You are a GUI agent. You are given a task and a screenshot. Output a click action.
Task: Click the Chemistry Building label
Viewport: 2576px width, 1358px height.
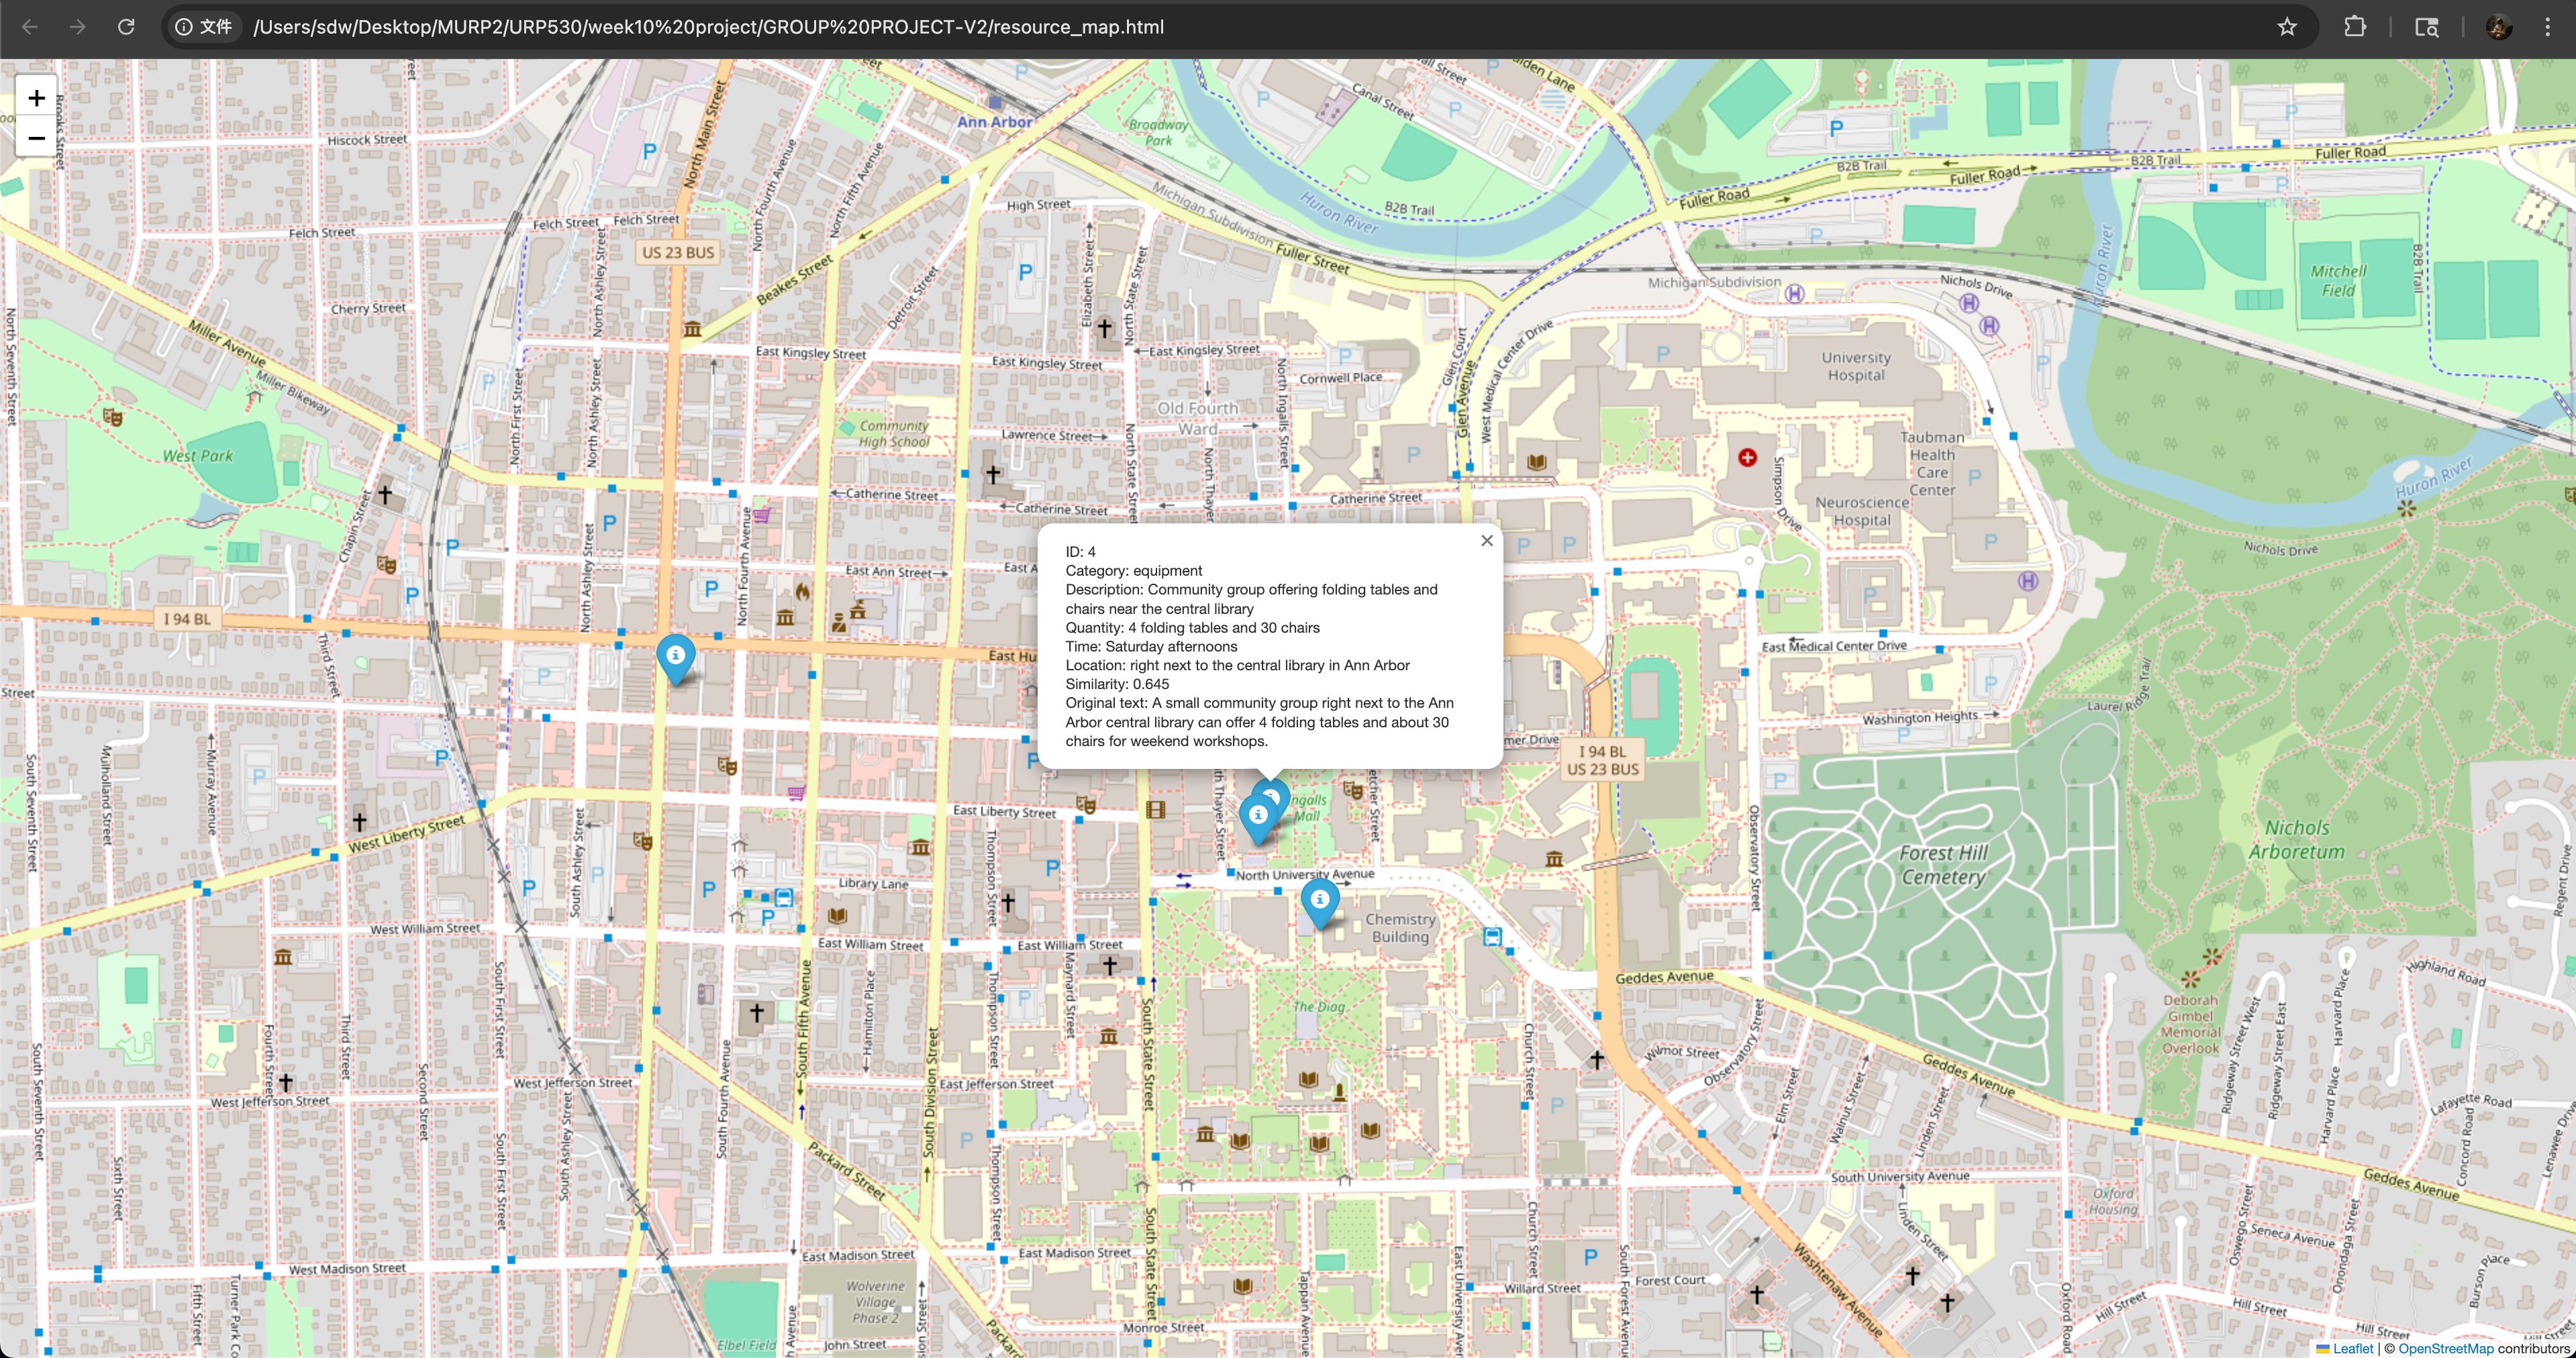(1400, 928)
